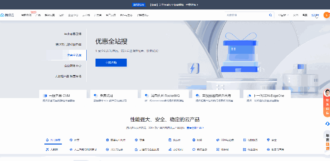Click 查看详情 in the top announcement bar

click(x=192, y=5)
